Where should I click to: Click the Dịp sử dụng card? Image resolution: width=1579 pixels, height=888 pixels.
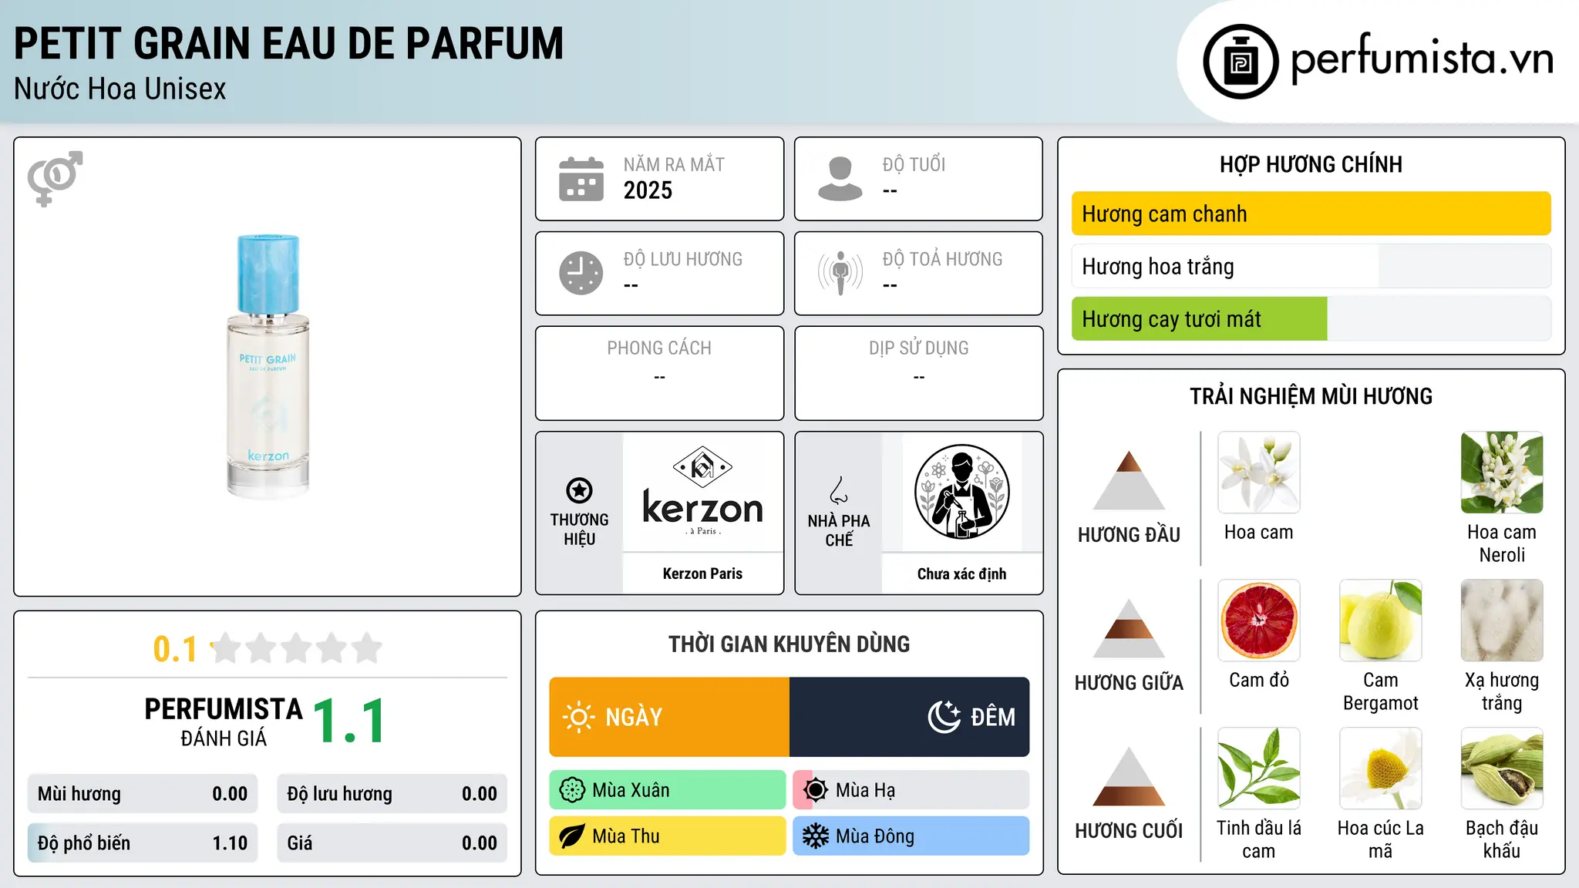click(918, 373)
